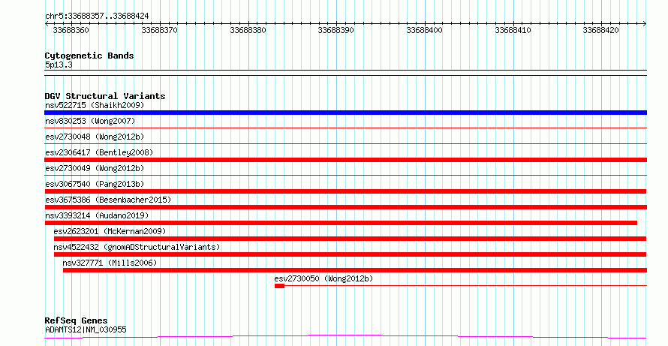Click the esv2730048 (Wong2012b) label
The image size is (668, 346).
[95, 137]
